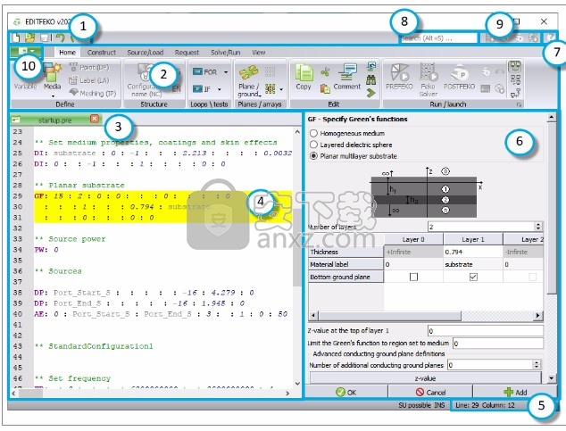The height and width of the screenshot is (431, 566).
Task: Expand the arrays dropdown in Planes / arrays
Action: point(281,89)
